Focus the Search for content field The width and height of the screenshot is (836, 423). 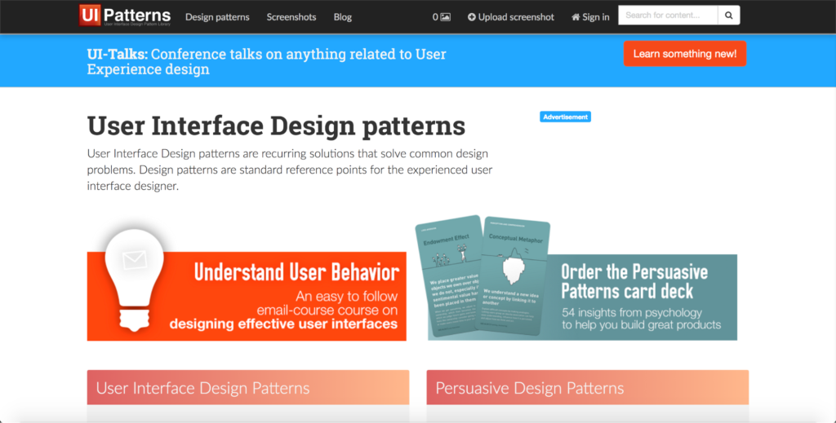[668, 15]
